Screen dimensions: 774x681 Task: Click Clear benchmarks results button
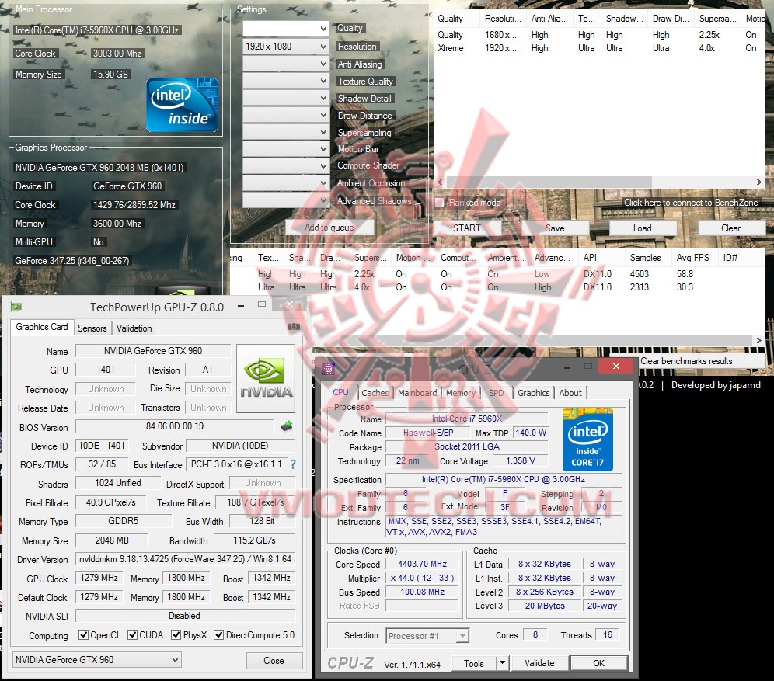pyautogui.click(x=687, y=361)
